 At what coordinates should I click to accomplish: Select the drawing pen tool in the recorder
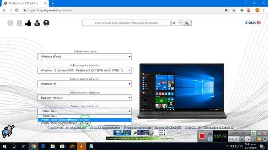253,139
